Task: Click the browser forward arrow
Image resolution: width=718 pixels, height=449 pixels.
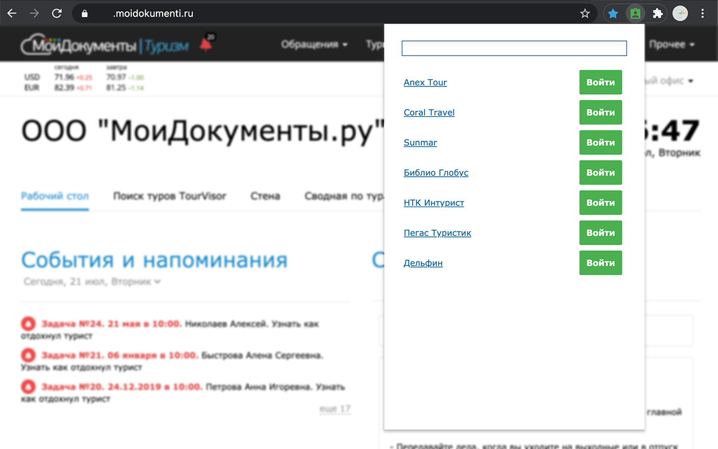Action: (x=34, y=13)
